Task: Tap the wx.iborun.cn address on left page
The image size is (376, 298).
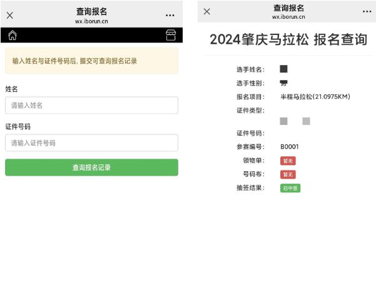Action: 91,21
